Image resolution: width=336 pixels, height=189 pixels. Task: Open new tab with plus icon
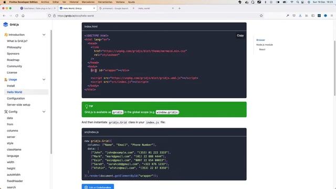(x=180, y=8)
